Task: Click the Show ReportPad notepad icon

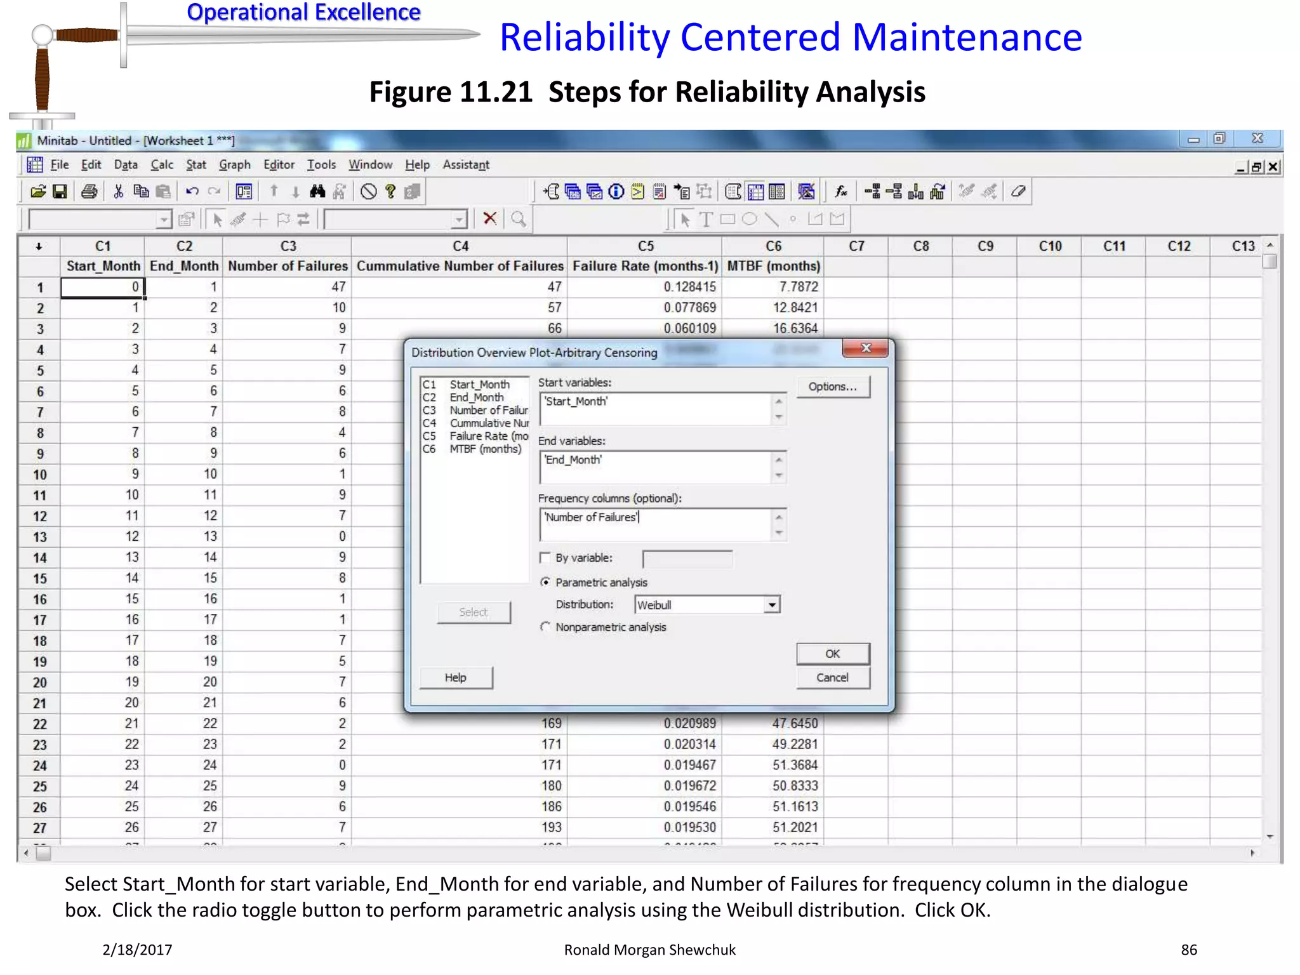Action: coord(660,192)
